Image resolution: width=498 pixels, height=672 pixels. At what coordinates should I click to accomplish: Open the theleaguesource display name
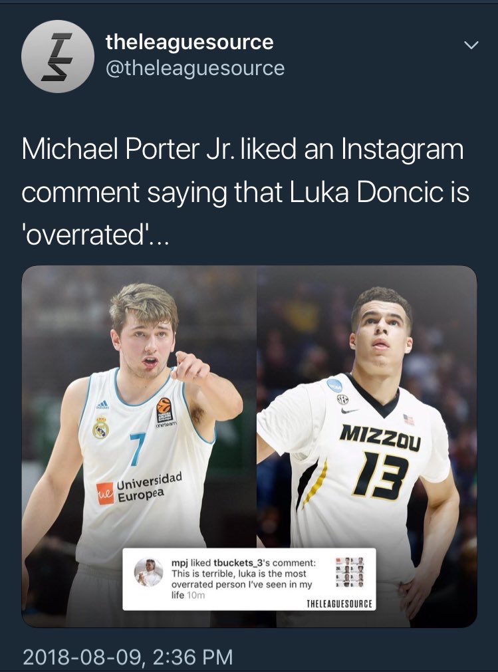click(189, 42)
